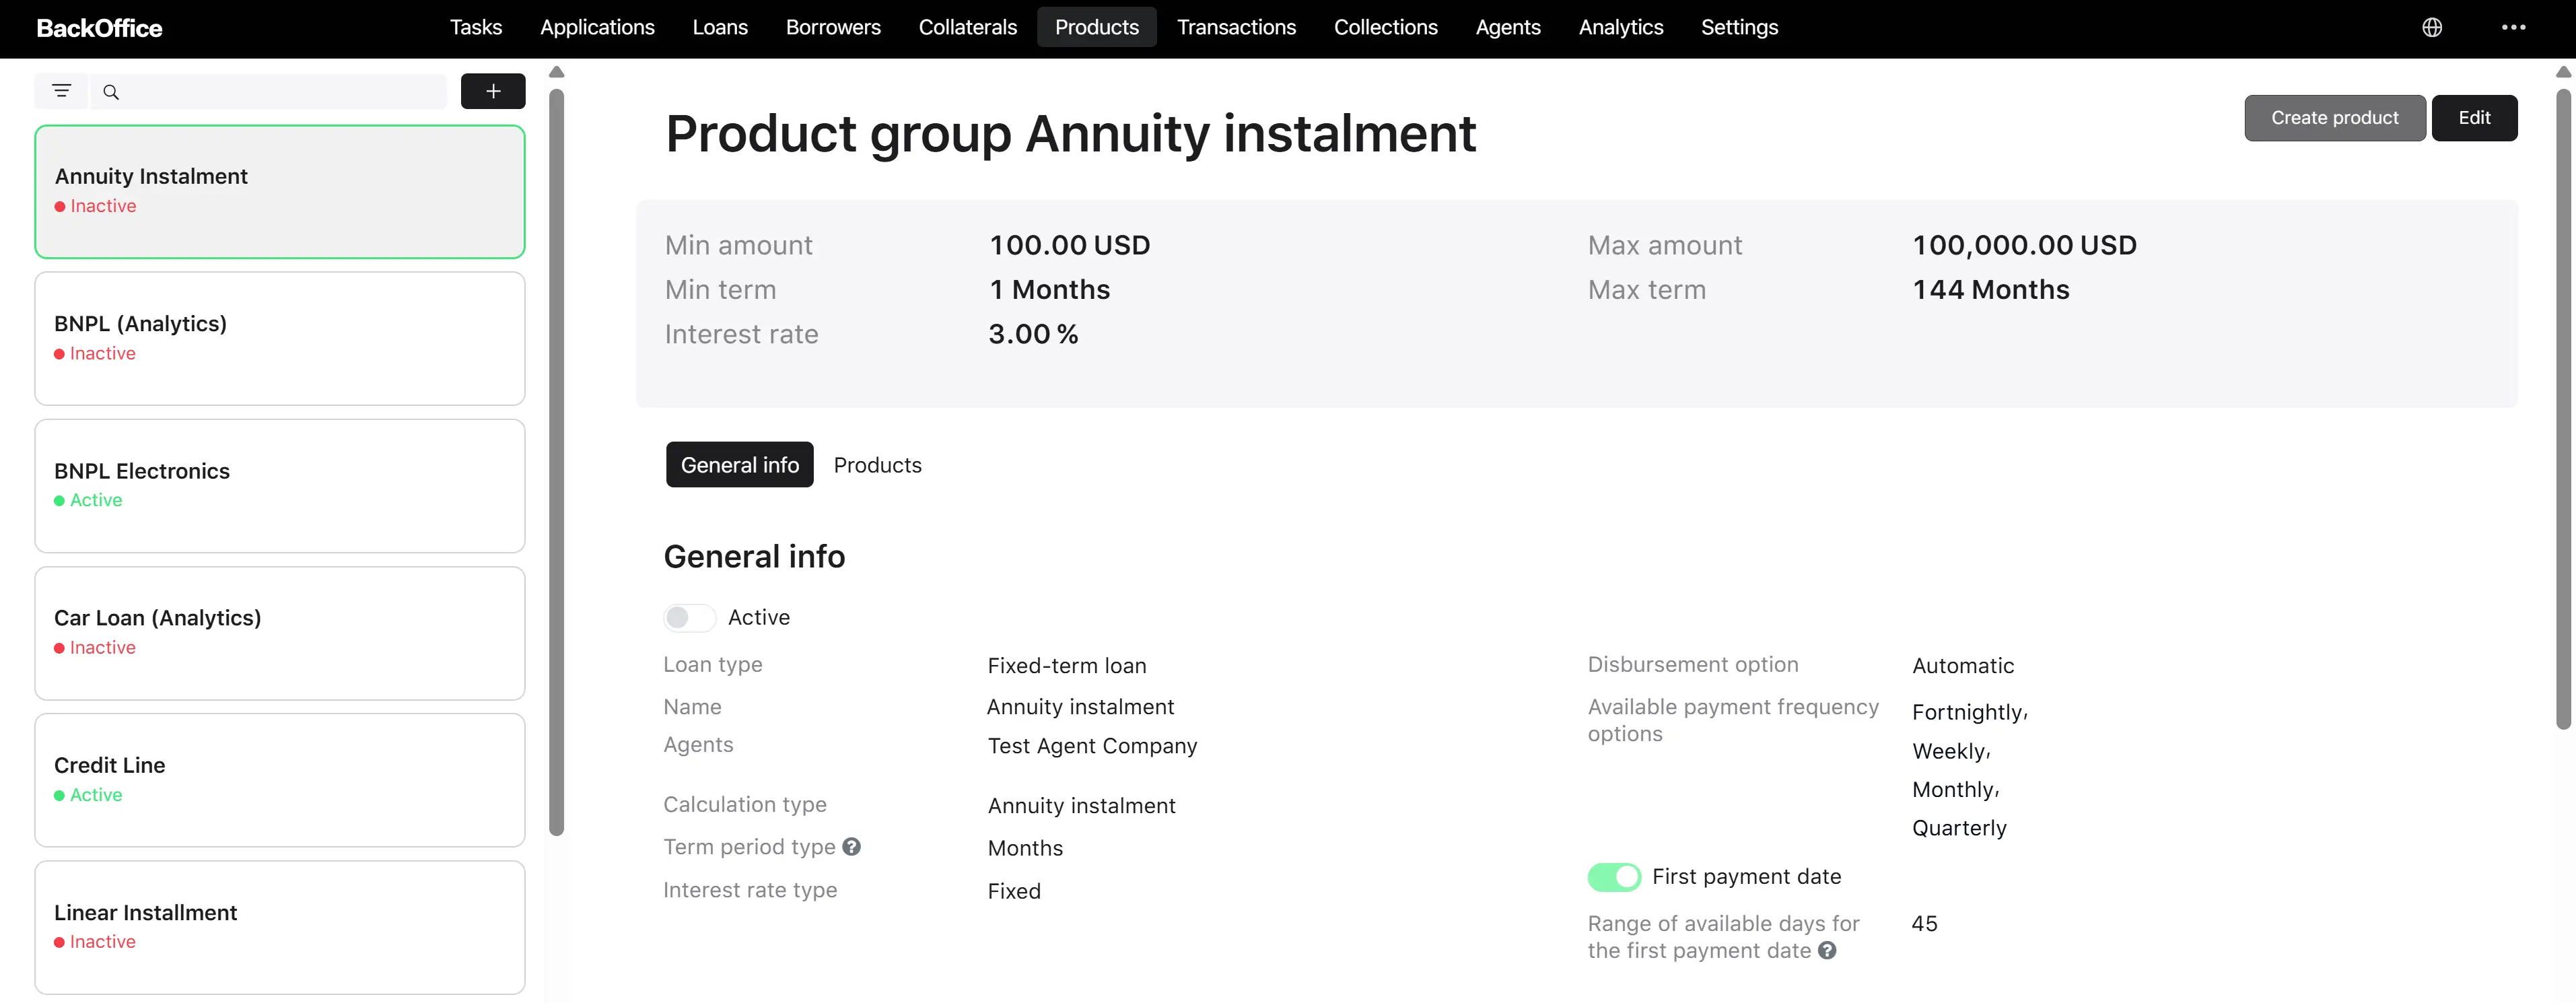Open the filter icon in sidebar
The width and height of the screenshot is (2576, 1003).
click(x=61, y=91)
